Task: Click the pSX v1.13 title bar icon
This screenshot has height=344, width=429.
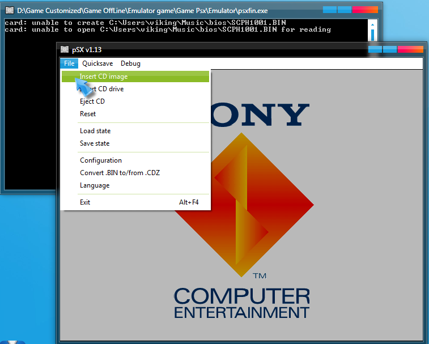Action: (x=65, y=49)
